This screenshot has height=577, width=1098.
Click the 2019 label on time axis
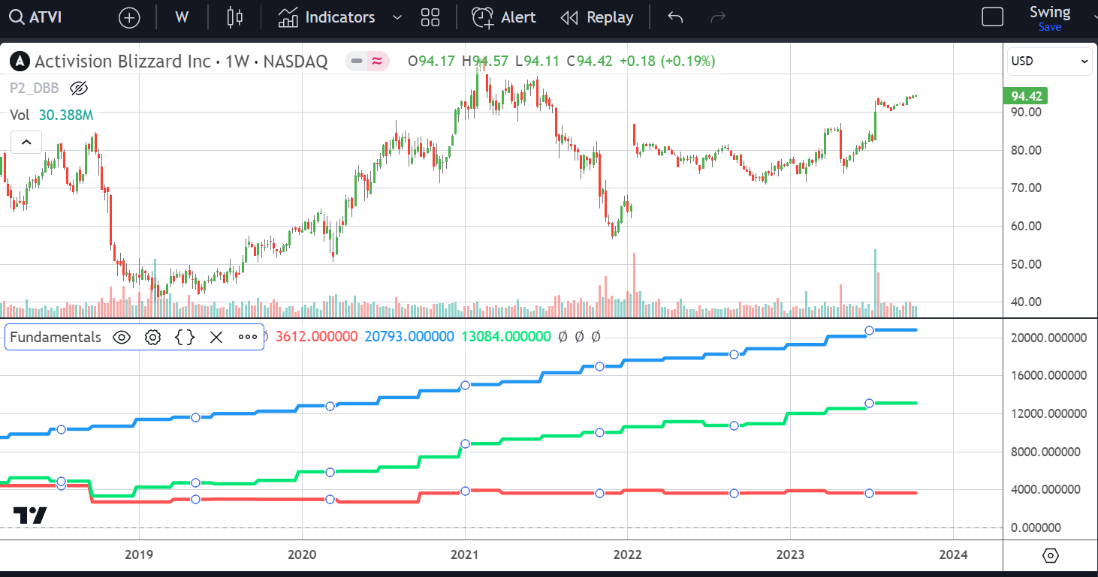(x=138, y=555)
